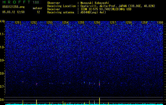Click the 0.8 frequency axis label
This screenshot has height=105, width=166.
point(2,73)
